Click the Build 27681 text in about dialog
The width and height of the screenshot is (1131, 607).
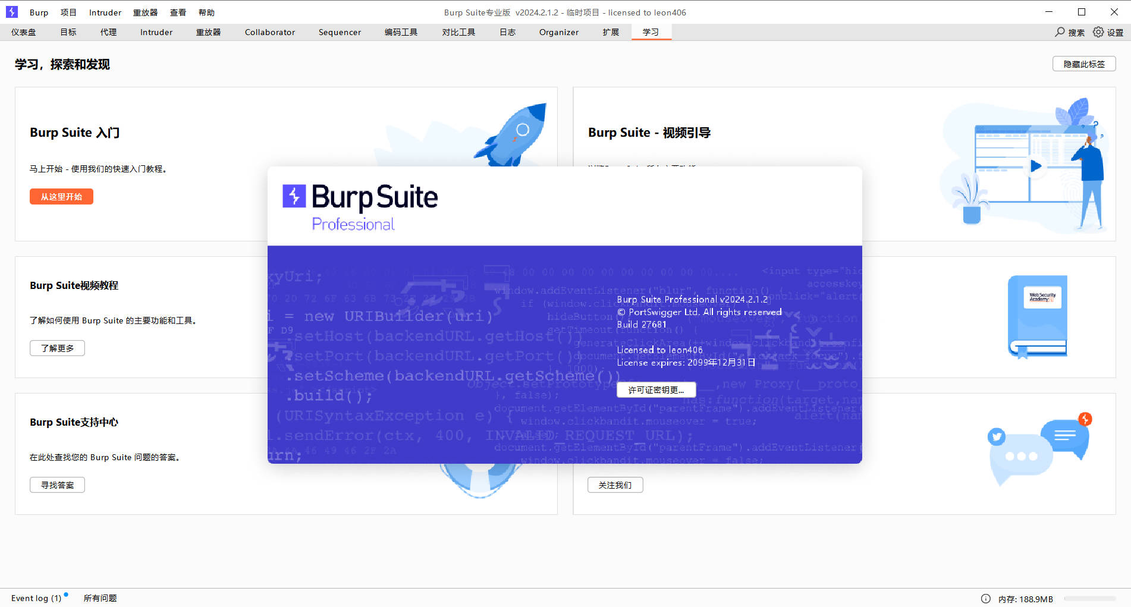[642, 325]
